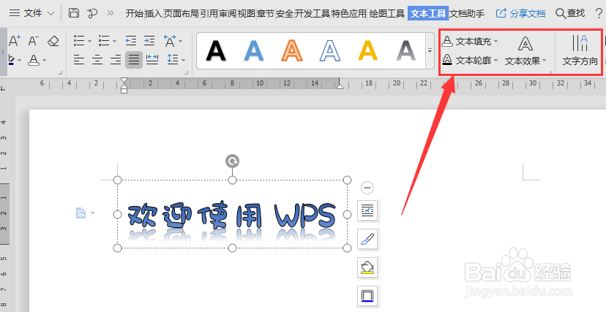Open the 安全 tab
Image resolution: width=606 pixels, height=312 pixels.
[285, 13]
